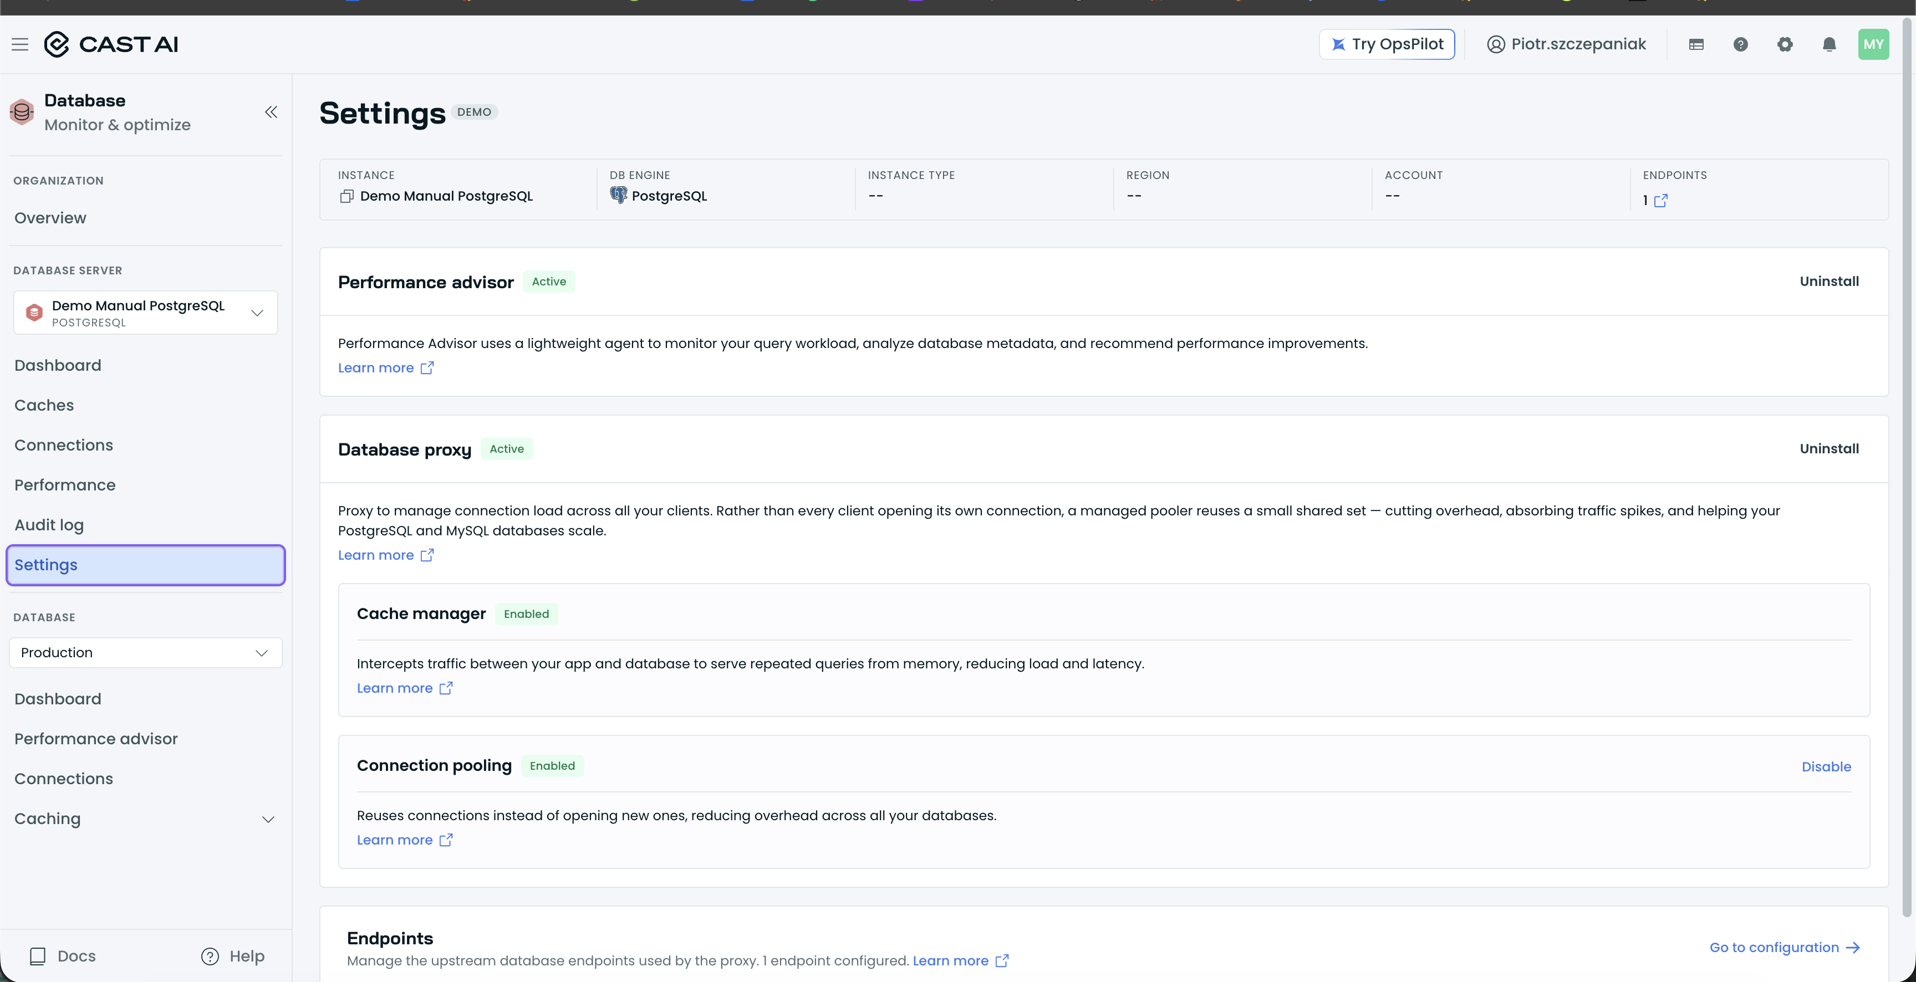Image resolution: width=1916 pixels, height=982 pixels.
Task: Copy the Demo Manual PostgreSQL instance name
Action: click(x=346, y=196)
